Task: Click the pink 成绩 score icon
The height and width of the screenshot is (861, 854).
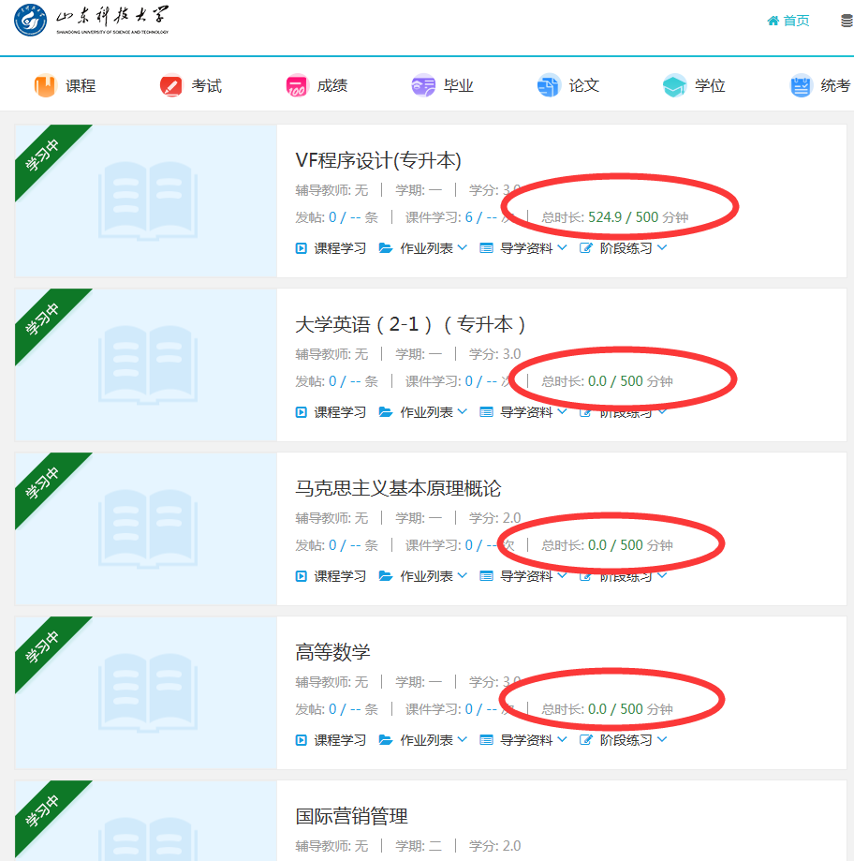Action: (295, 84)
